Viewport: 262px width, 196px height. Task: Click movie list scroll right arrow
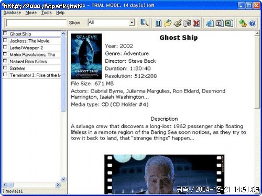(58, 185)
